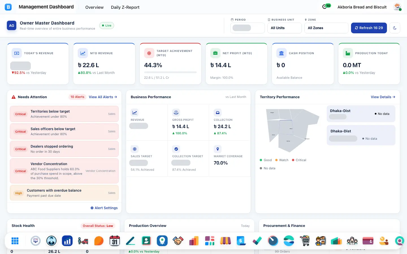The width and height of the screenshot is (407, 254).
Task: Open the calendar app showing 31 in dock
Action: pyautogui.click(x=115, y=241)
